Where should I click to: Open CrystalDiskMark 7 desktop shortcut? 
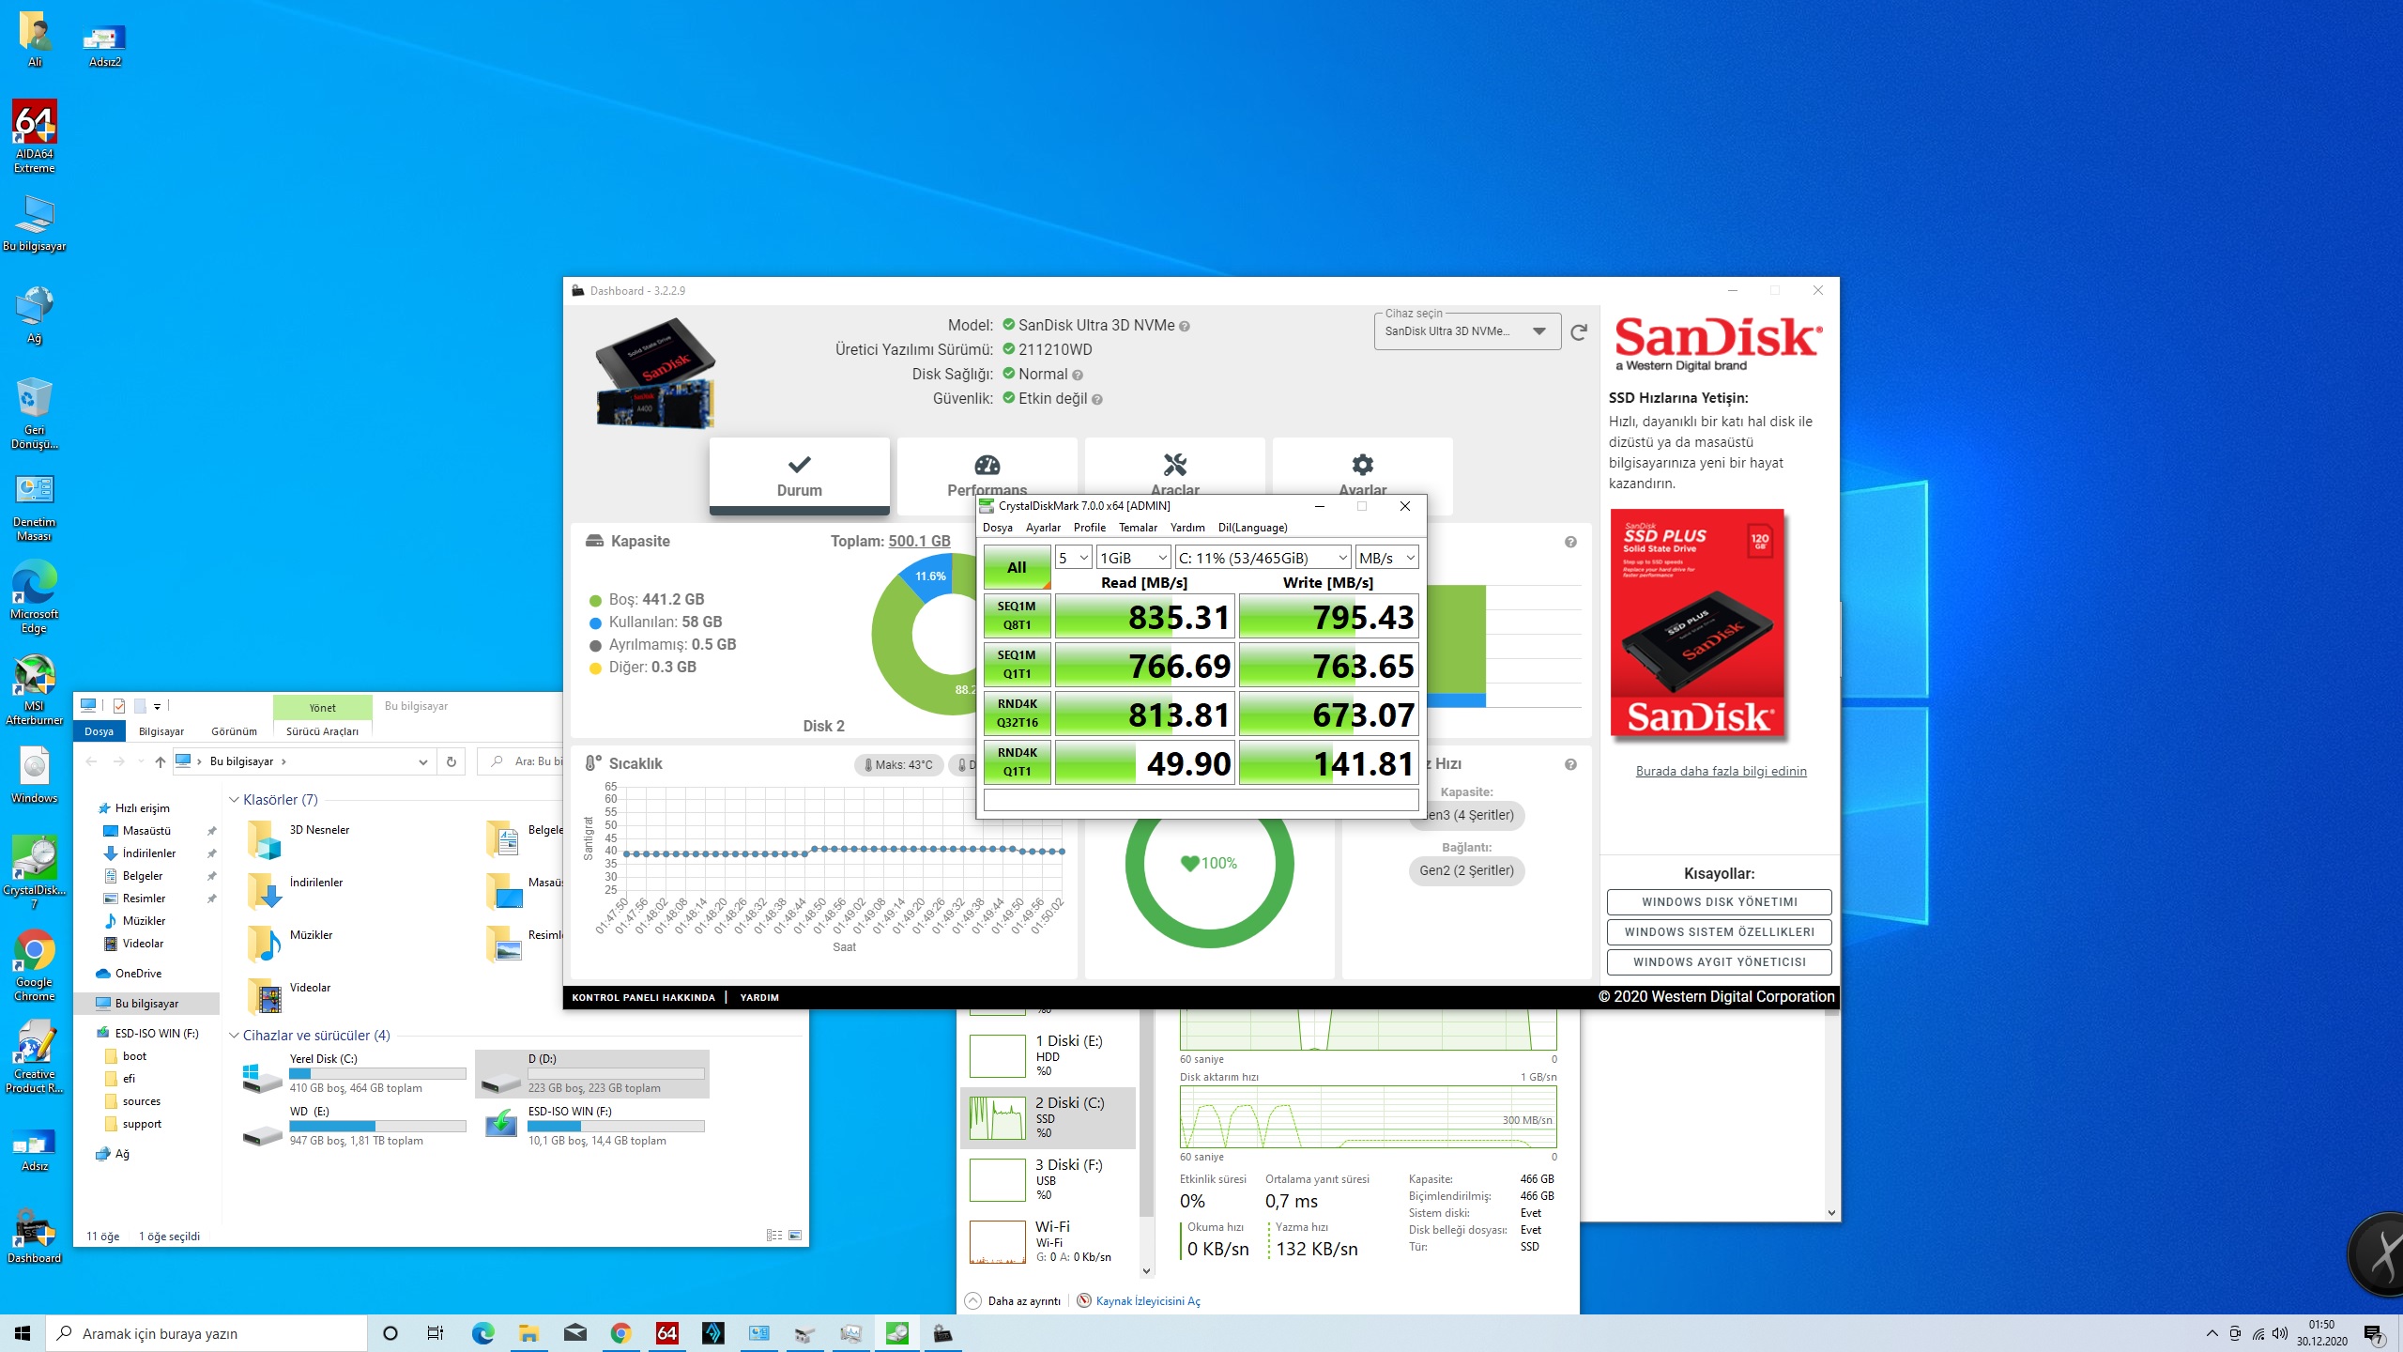point(35,873)
